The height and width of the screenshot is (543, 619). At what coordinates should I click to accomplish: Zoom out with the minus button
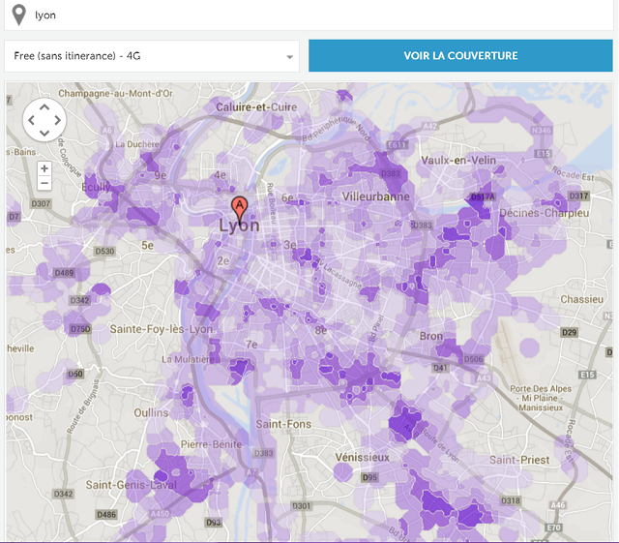[44, 183]
